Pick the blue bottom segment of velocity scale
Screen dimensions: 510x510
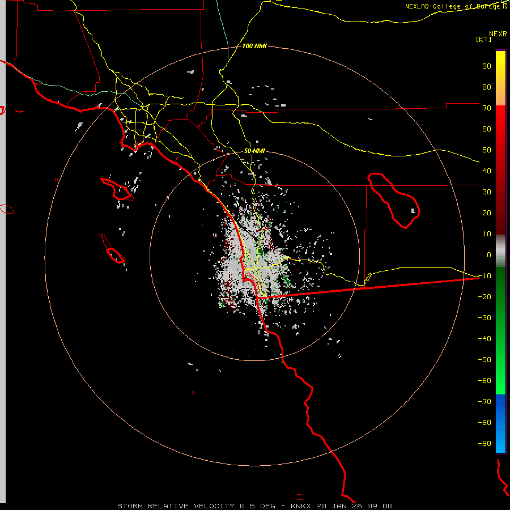coord(500,423)
